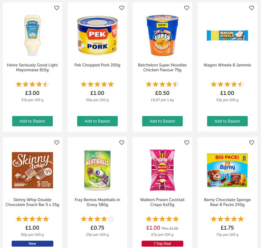
Task: Add Wagon Wheels to basket
Action: coord(227,121)
